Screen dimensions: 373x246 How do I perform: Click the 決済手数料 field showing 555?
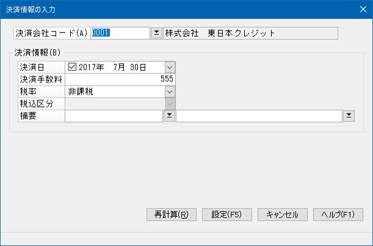120,79
